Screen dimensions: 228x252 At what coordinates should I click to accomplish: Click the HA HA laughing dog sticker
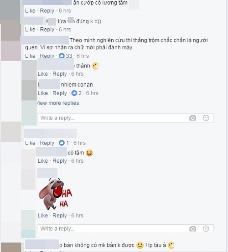pyautogui.click(x=56, y=194)
